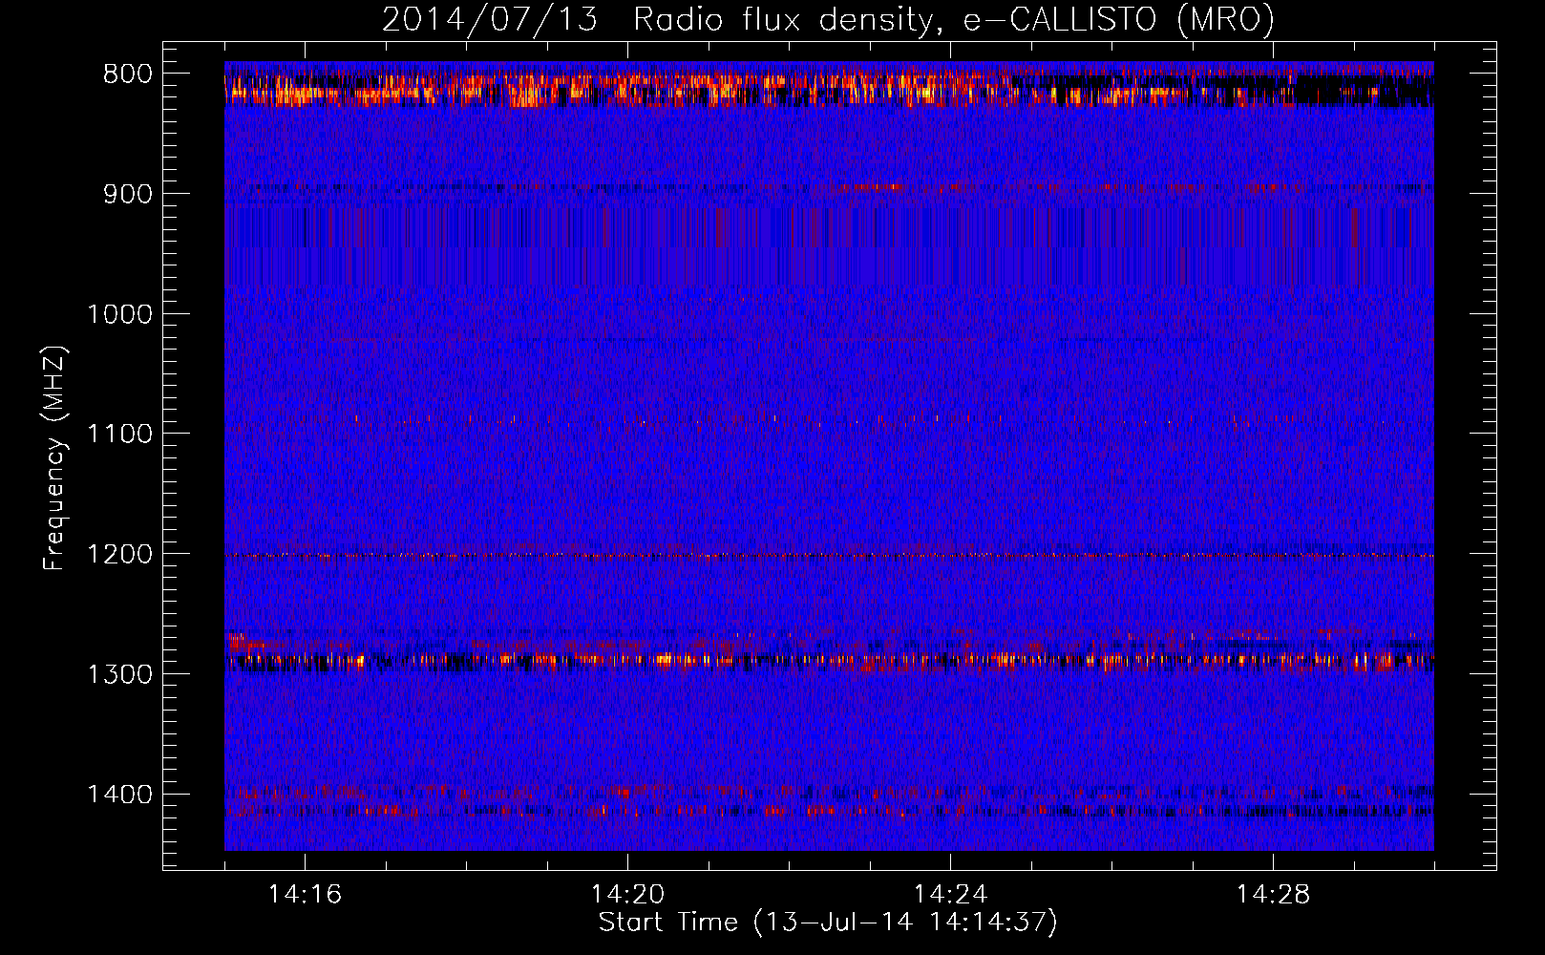Click the 'Frequency (MHZ)' y-axis label
Viewport: 1545px width, 955px height.
[55, 457]
